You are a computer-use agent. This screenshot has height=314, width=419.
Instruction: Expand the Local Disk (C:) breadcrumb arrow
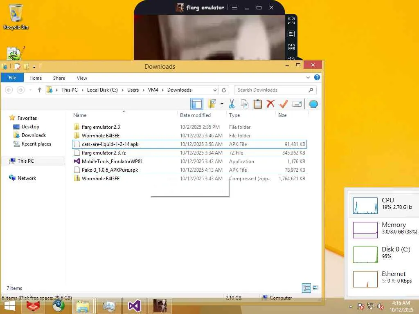(122, 90)
